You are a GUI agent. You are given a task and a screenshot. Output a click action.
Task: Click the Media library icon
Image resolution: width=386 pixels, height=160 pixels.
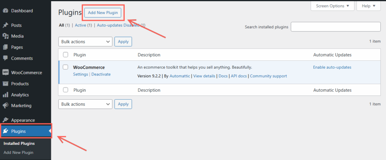click(x=5, y=36)
